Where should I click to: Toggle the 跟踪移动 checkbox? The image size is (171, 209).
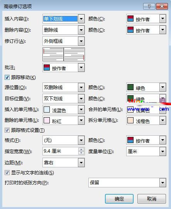pyautogui.click(x=7, y=78)
